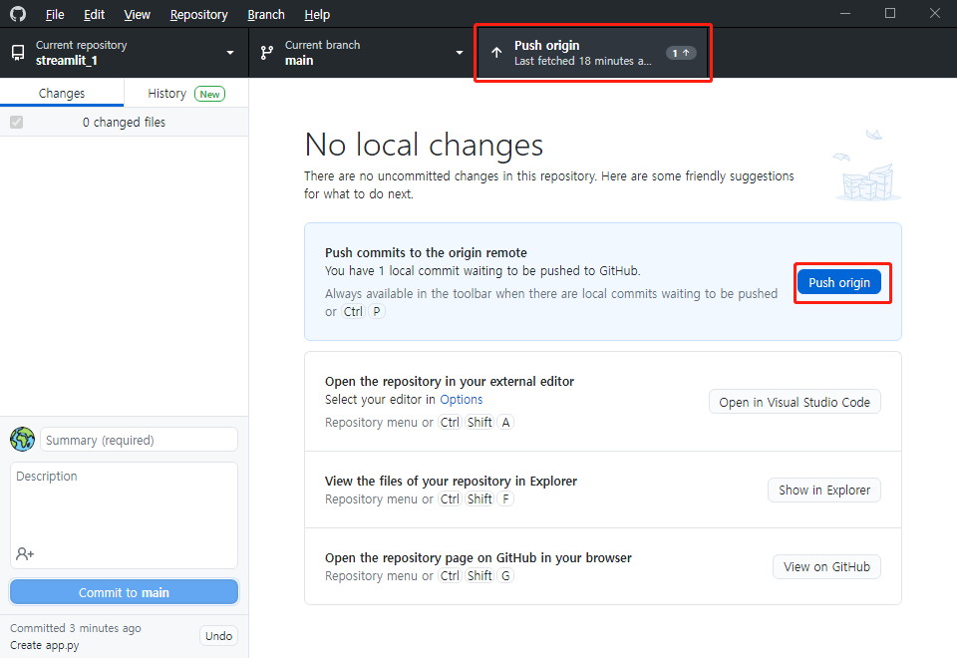Screen dimensions: 957x658
Task: Click the 'Create app.py' commit text
Action: point(45,645)
